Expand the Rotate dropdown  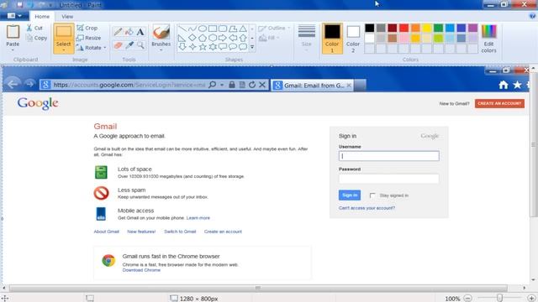click(x=104, y=48)
